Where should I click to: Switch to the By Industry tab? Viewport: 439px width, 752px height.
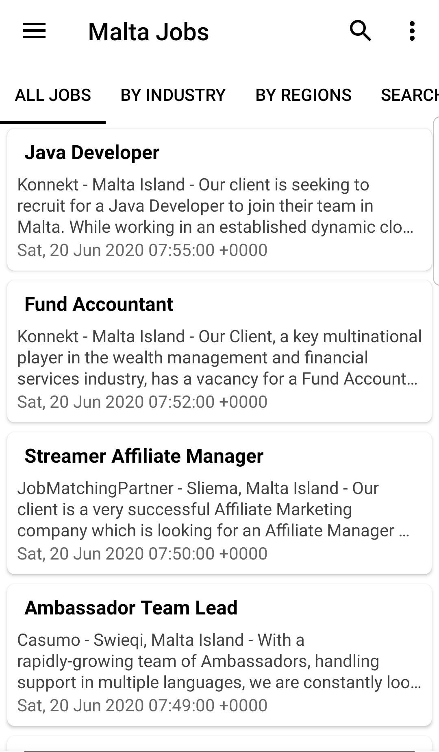pyautogui.click(x=173, y=95)
